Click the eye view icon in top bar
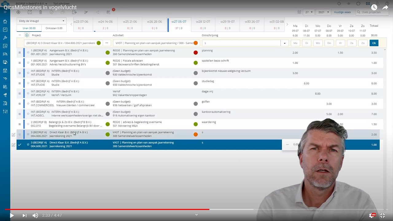 pyautogui.click(x=348, y=4)
